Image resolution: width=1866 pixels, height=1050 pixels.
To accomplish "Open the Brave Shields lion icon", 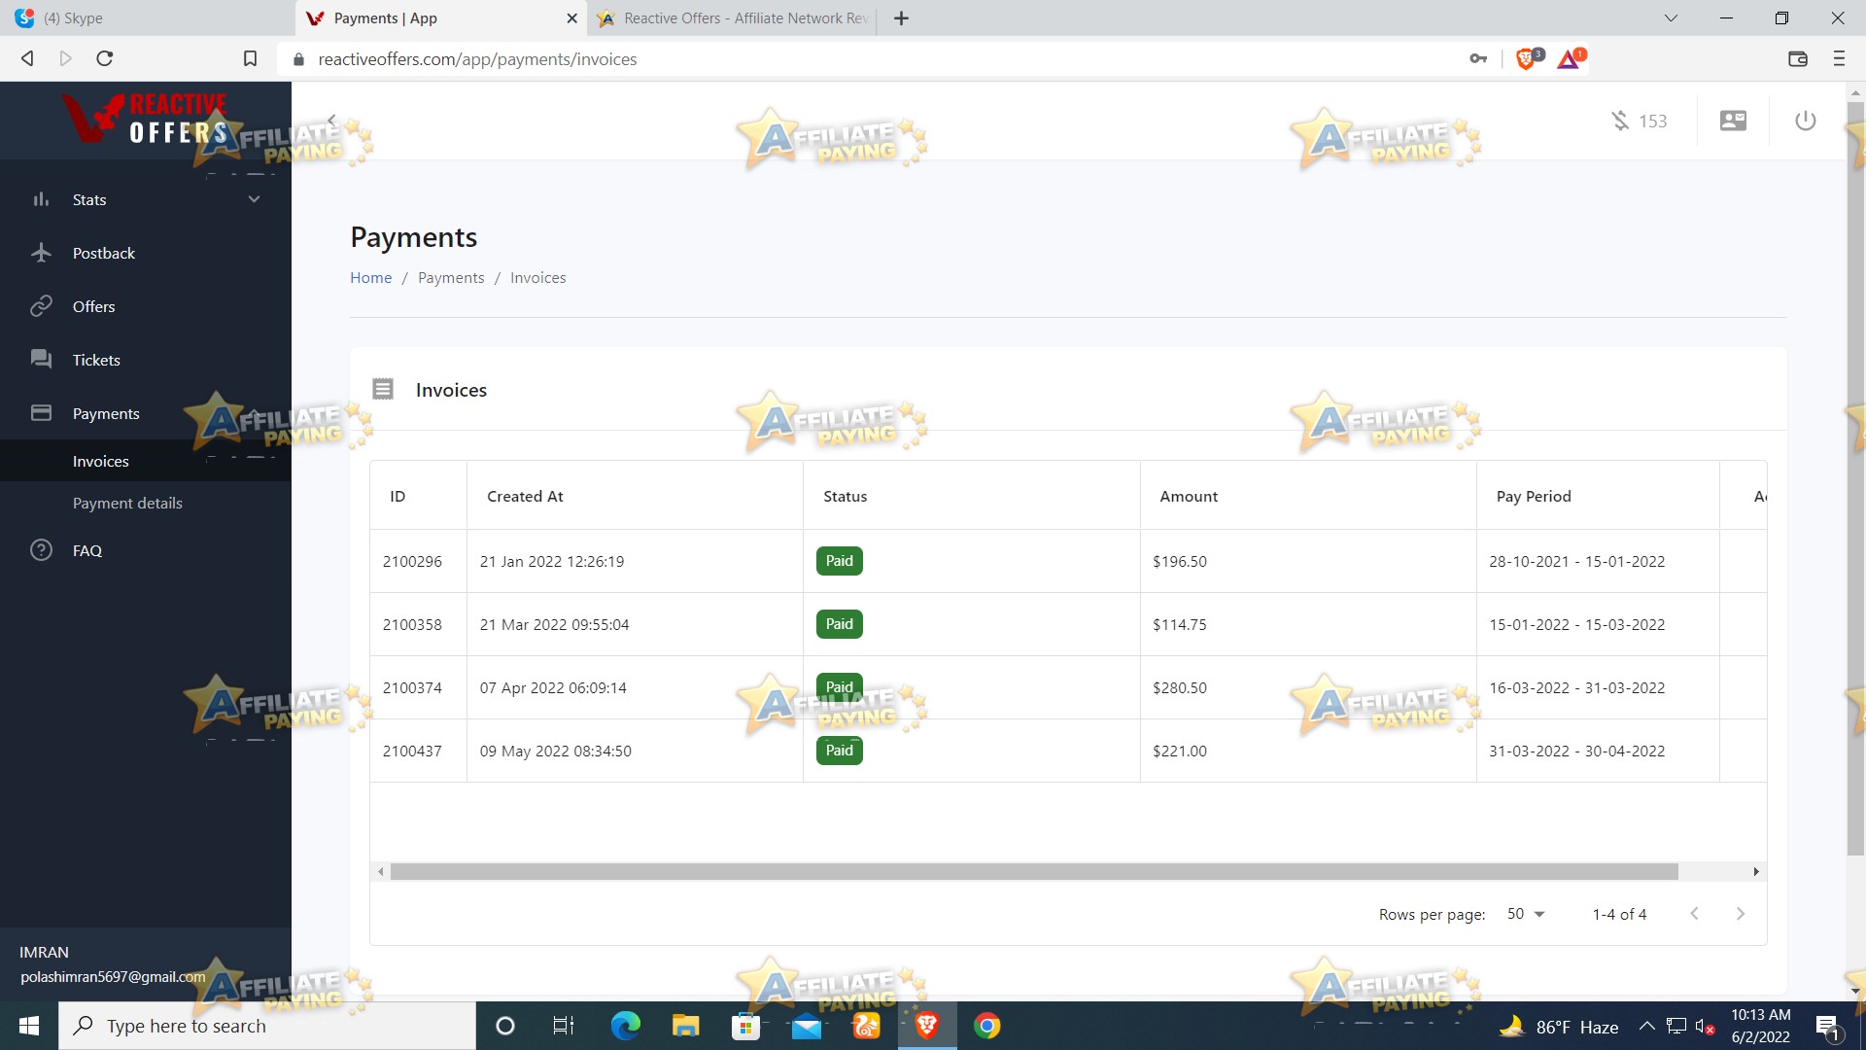I will click(1527, 59).
